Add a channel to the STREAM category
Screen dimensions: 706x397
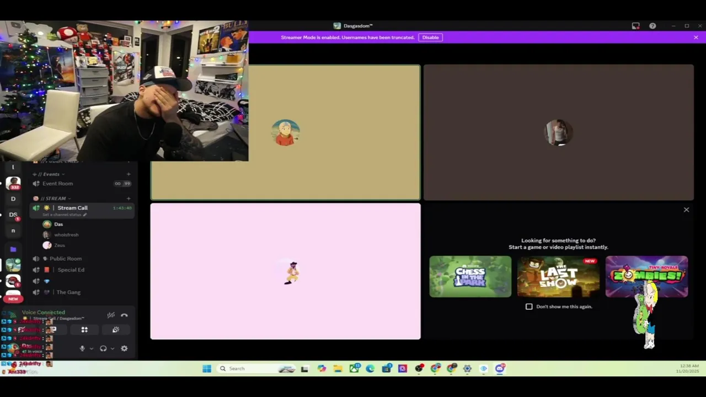coord(129,198)
